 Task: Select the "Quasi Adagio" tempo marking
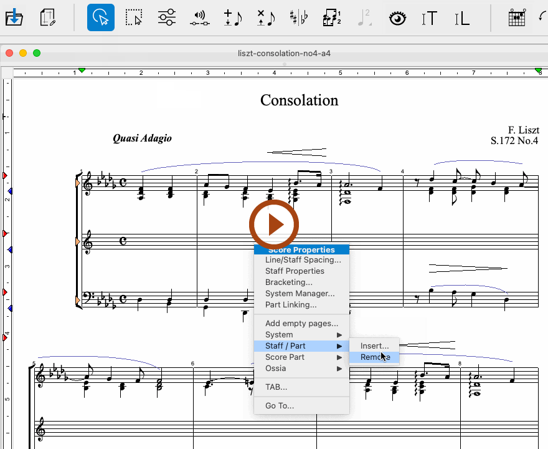[142, 138]
